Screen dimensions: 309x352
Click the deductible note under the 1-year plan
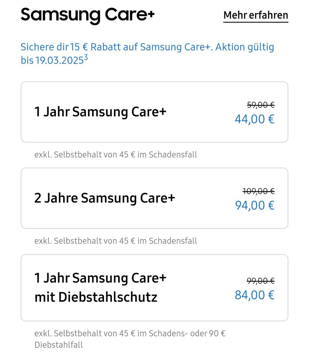pos(116,154)
